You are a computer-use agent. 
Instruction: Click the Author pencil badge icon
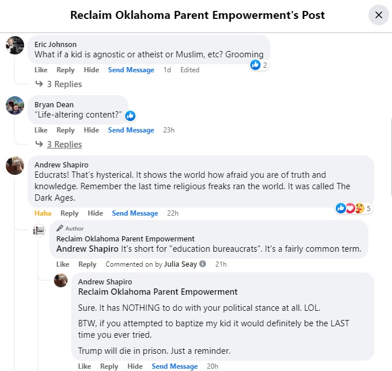60,228
